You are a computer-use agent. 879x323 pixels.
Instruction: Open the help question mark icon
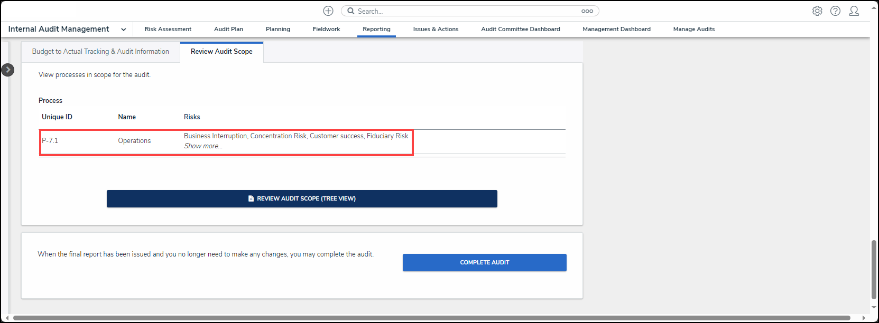[x=835, y=11]
